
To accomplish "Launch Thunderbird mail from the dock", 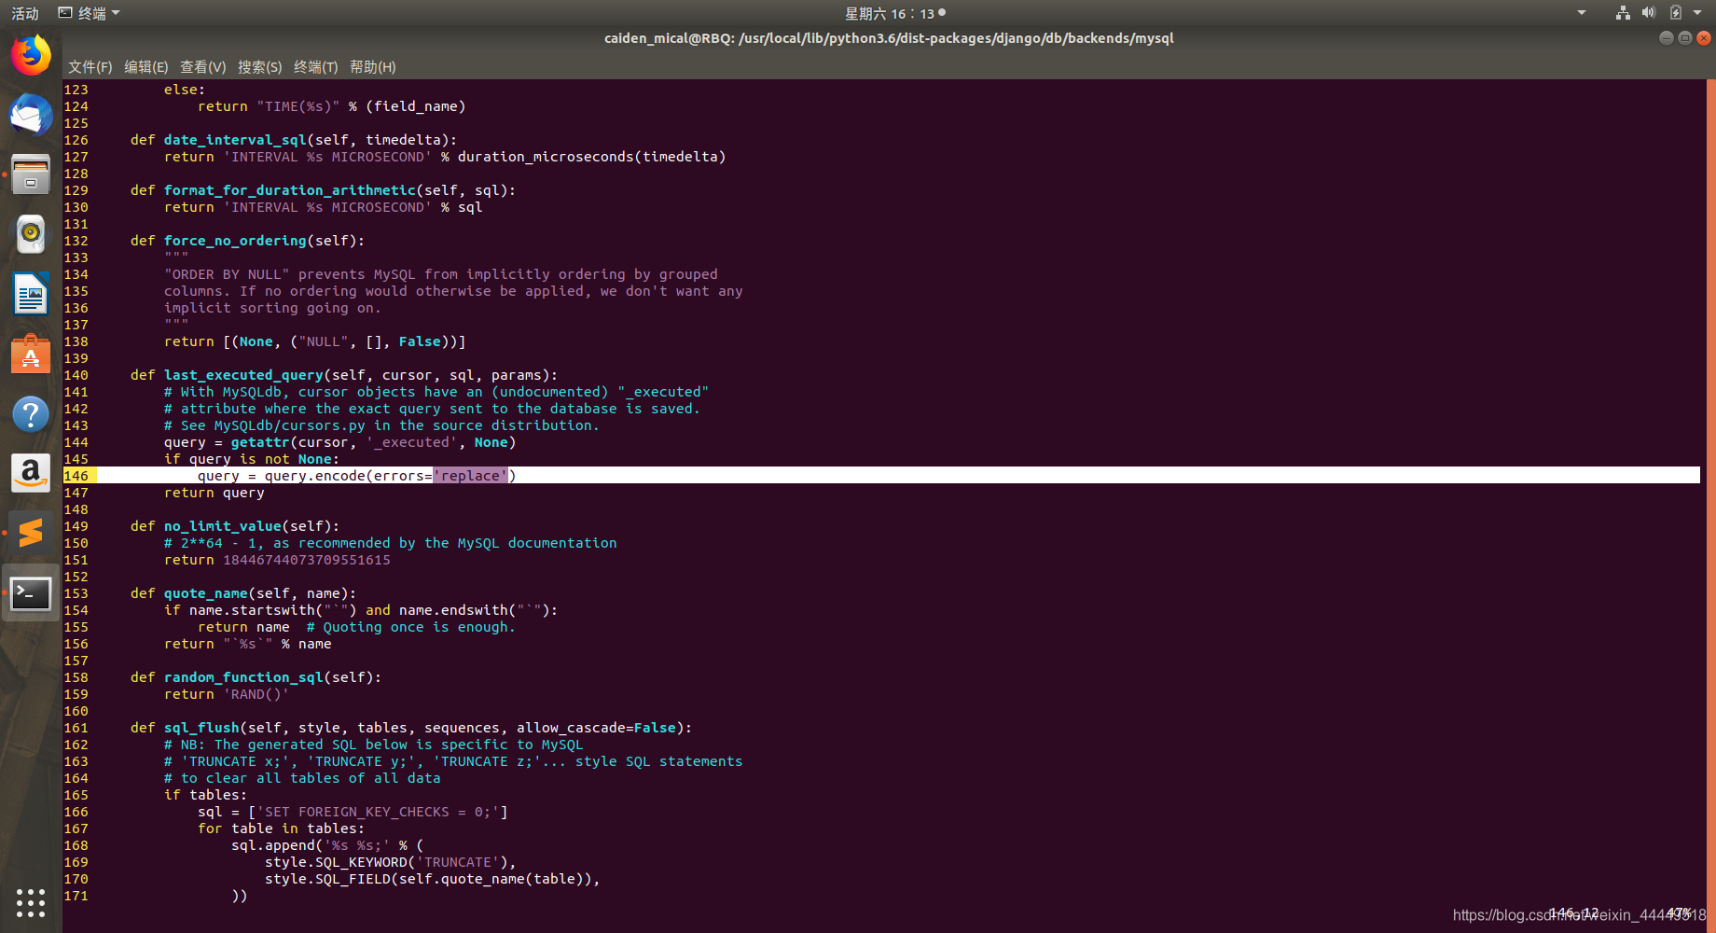I will point(31,116).
